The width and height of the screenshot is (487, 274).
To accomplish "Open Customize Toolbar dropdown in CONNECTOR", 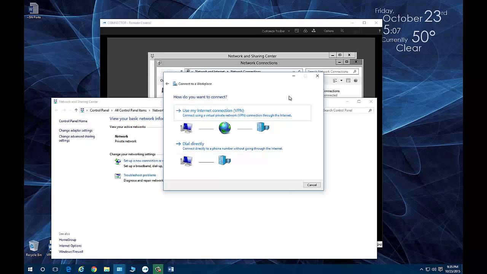I will pos(275,31).
